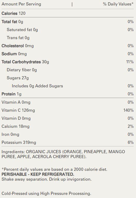Click the Sugars 27g entry

[18, 78]
